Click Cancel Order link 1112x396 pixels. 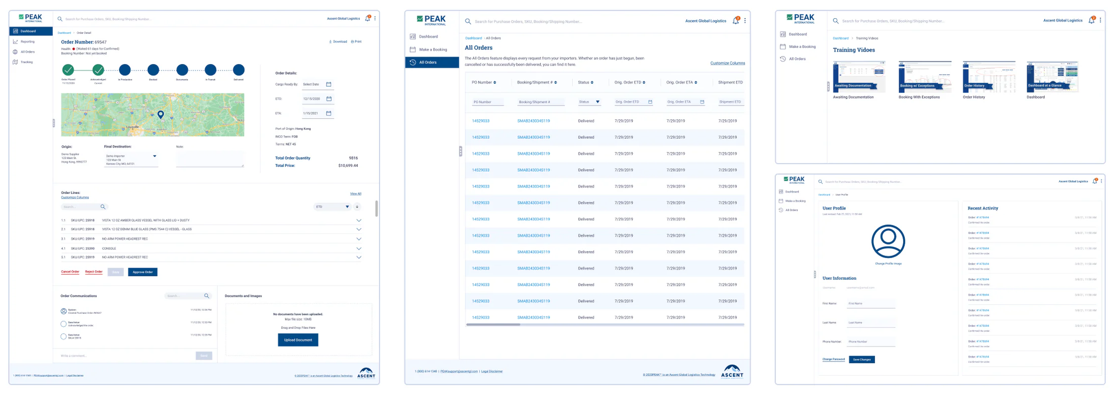pos(70,272)
